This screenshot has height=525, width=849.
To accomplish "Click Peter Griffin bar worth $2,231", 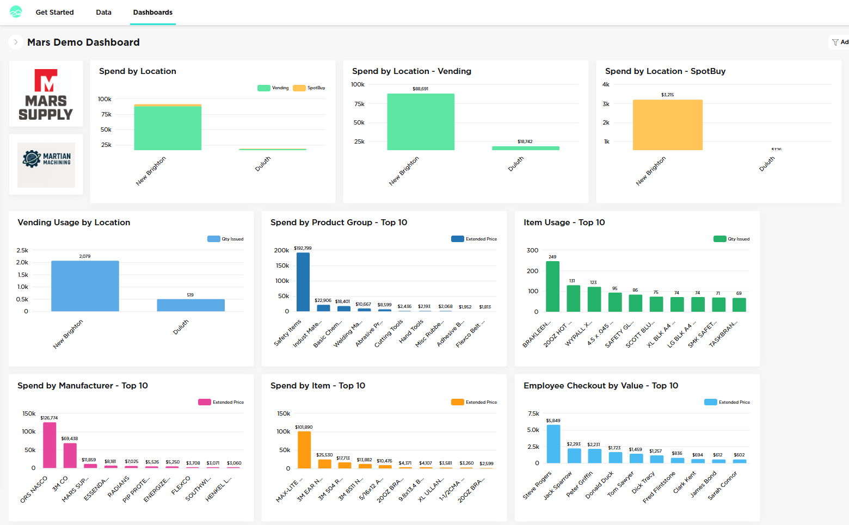I will (x=594, y=456).
